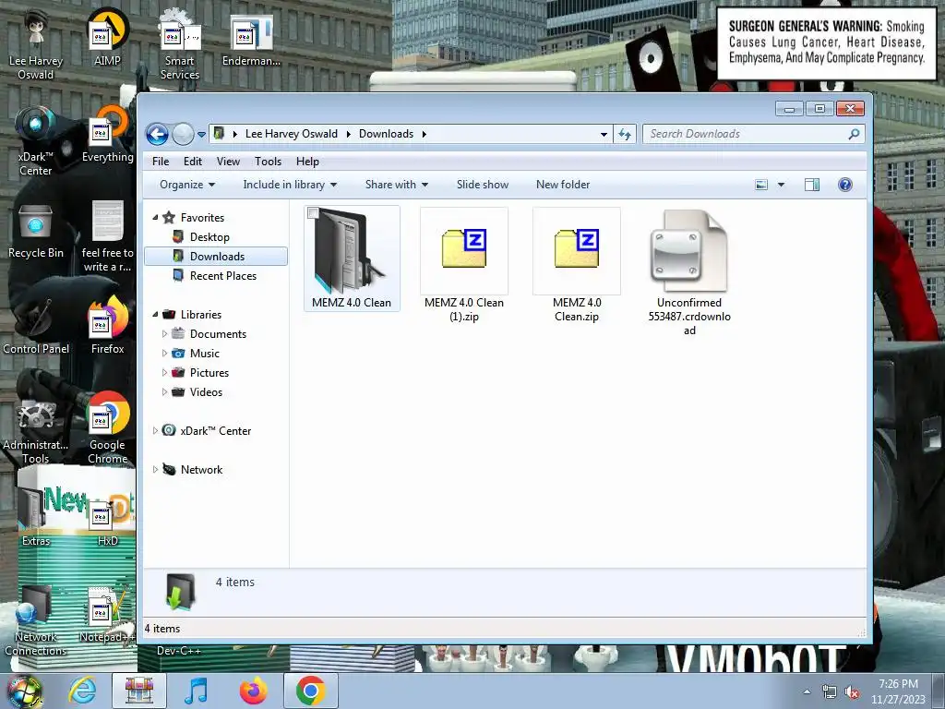
Task: Open Smart Services desktop icon
Action: [180, 44]
